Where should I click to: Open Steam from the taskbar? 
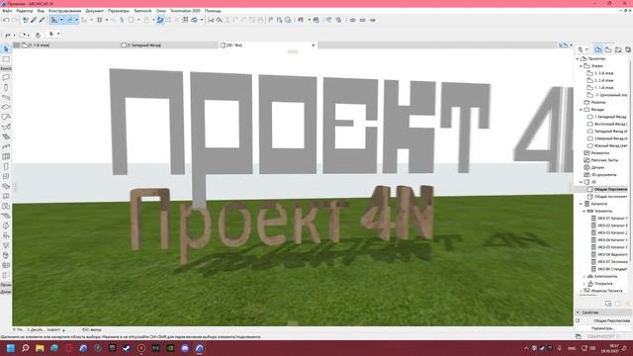click(127, 348)
